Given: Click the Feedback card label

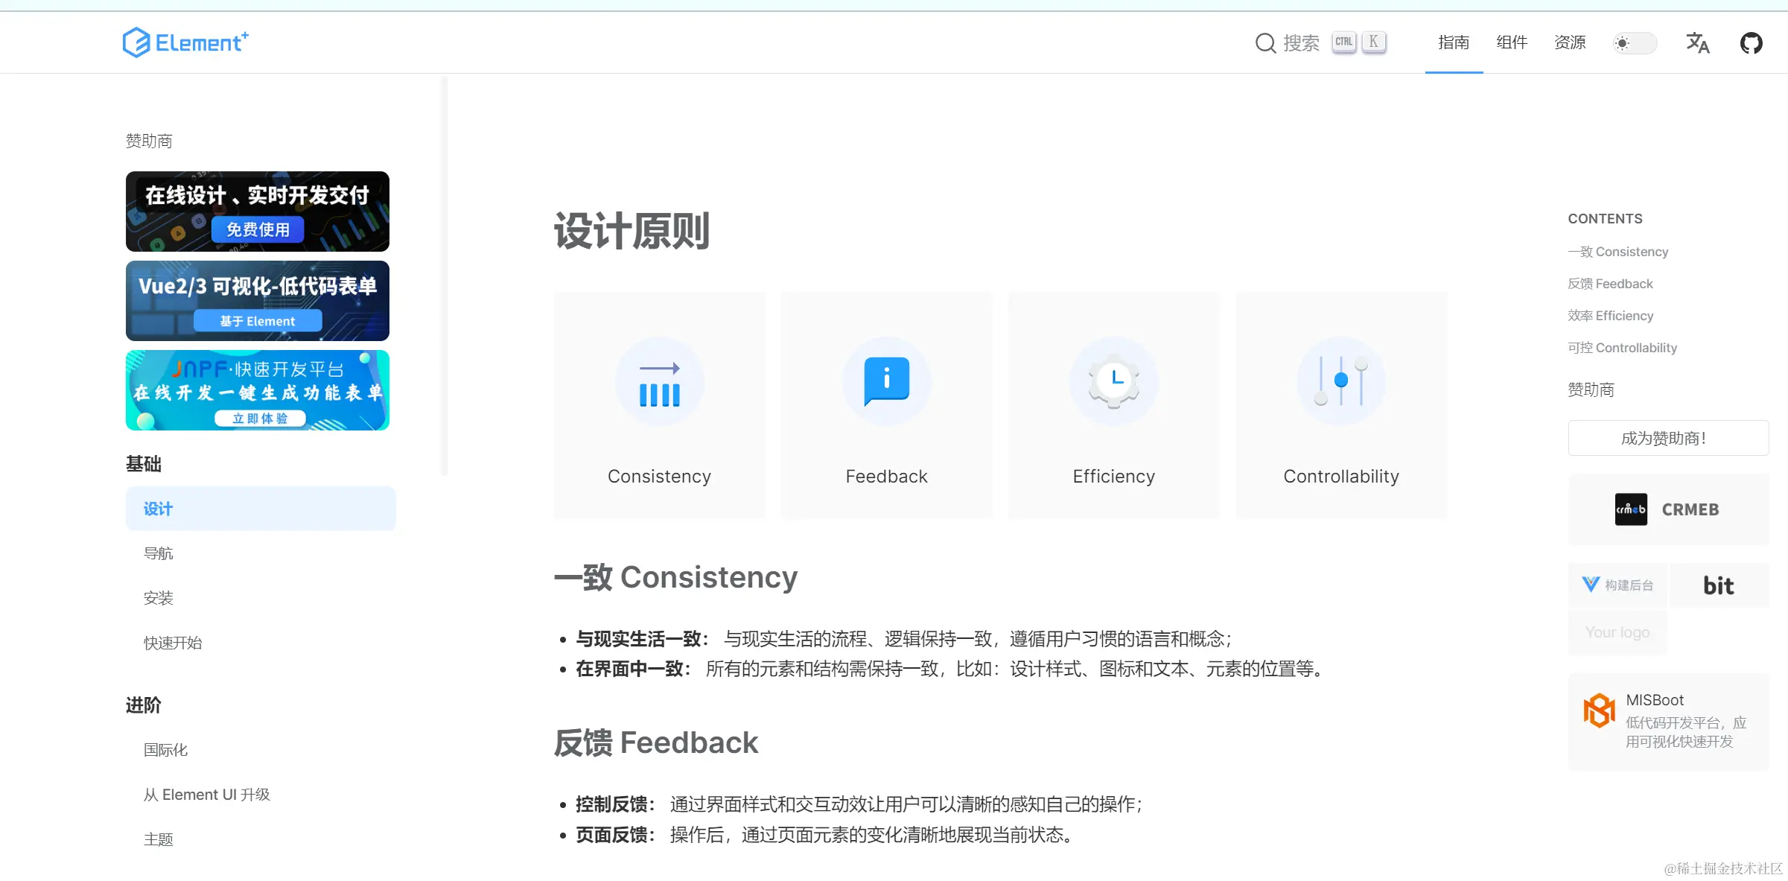Looking at the screenshot, I should pyautogui.click(x=886, y=476).
